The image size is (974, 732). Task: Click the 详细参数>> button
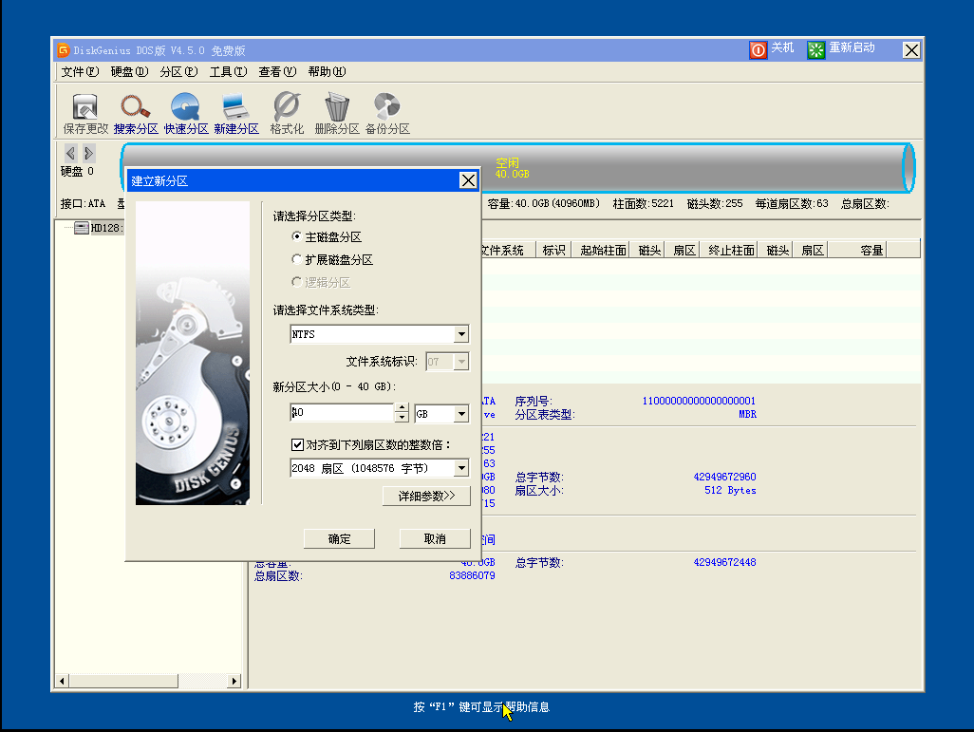pyautogui.click(x=425, y=496)
